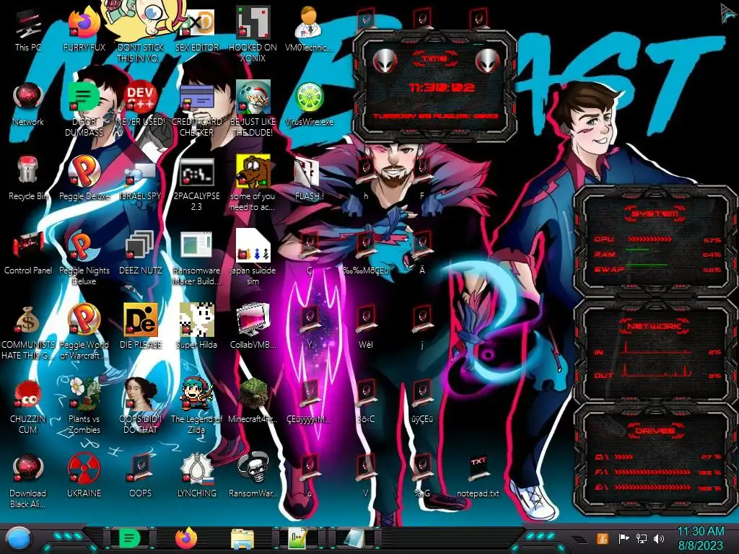This screenshot has height=554, width=739.
Task: Open the Minecraft4Fr... grass block icon
Action: pos(253,401)
